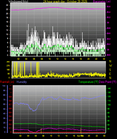Image resolution: width=117 pixels, height=139 pixels.
Task: Click the 130 temperature axis value
Action: (x=109, y=93)
